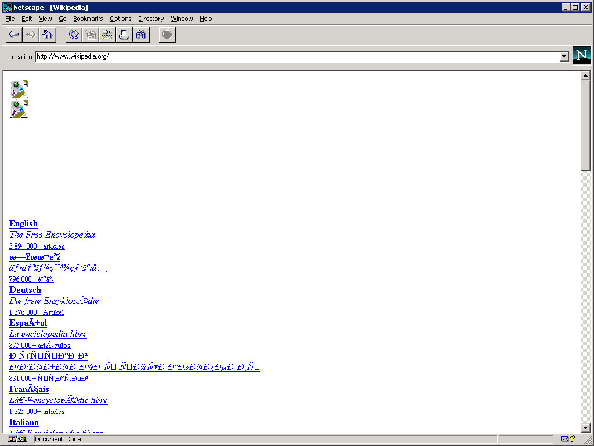This screenshot has width=594, height=446.
Task: Open the Go menu
Action: coord(63,19)
